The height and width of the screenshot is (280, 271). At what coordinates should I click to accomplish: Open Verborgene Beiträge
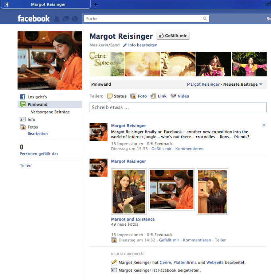[x=50, y=112]
